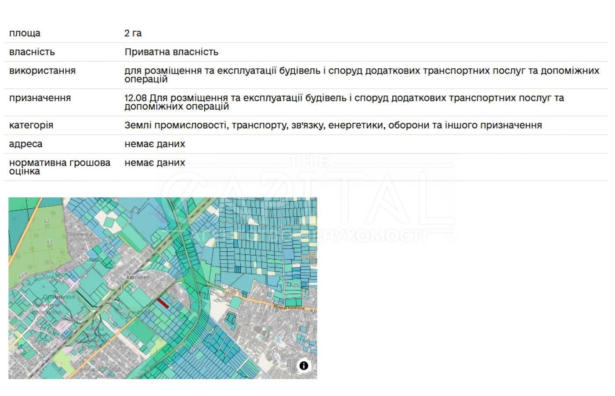Click the forest block numbered 62

pos(47,221)
